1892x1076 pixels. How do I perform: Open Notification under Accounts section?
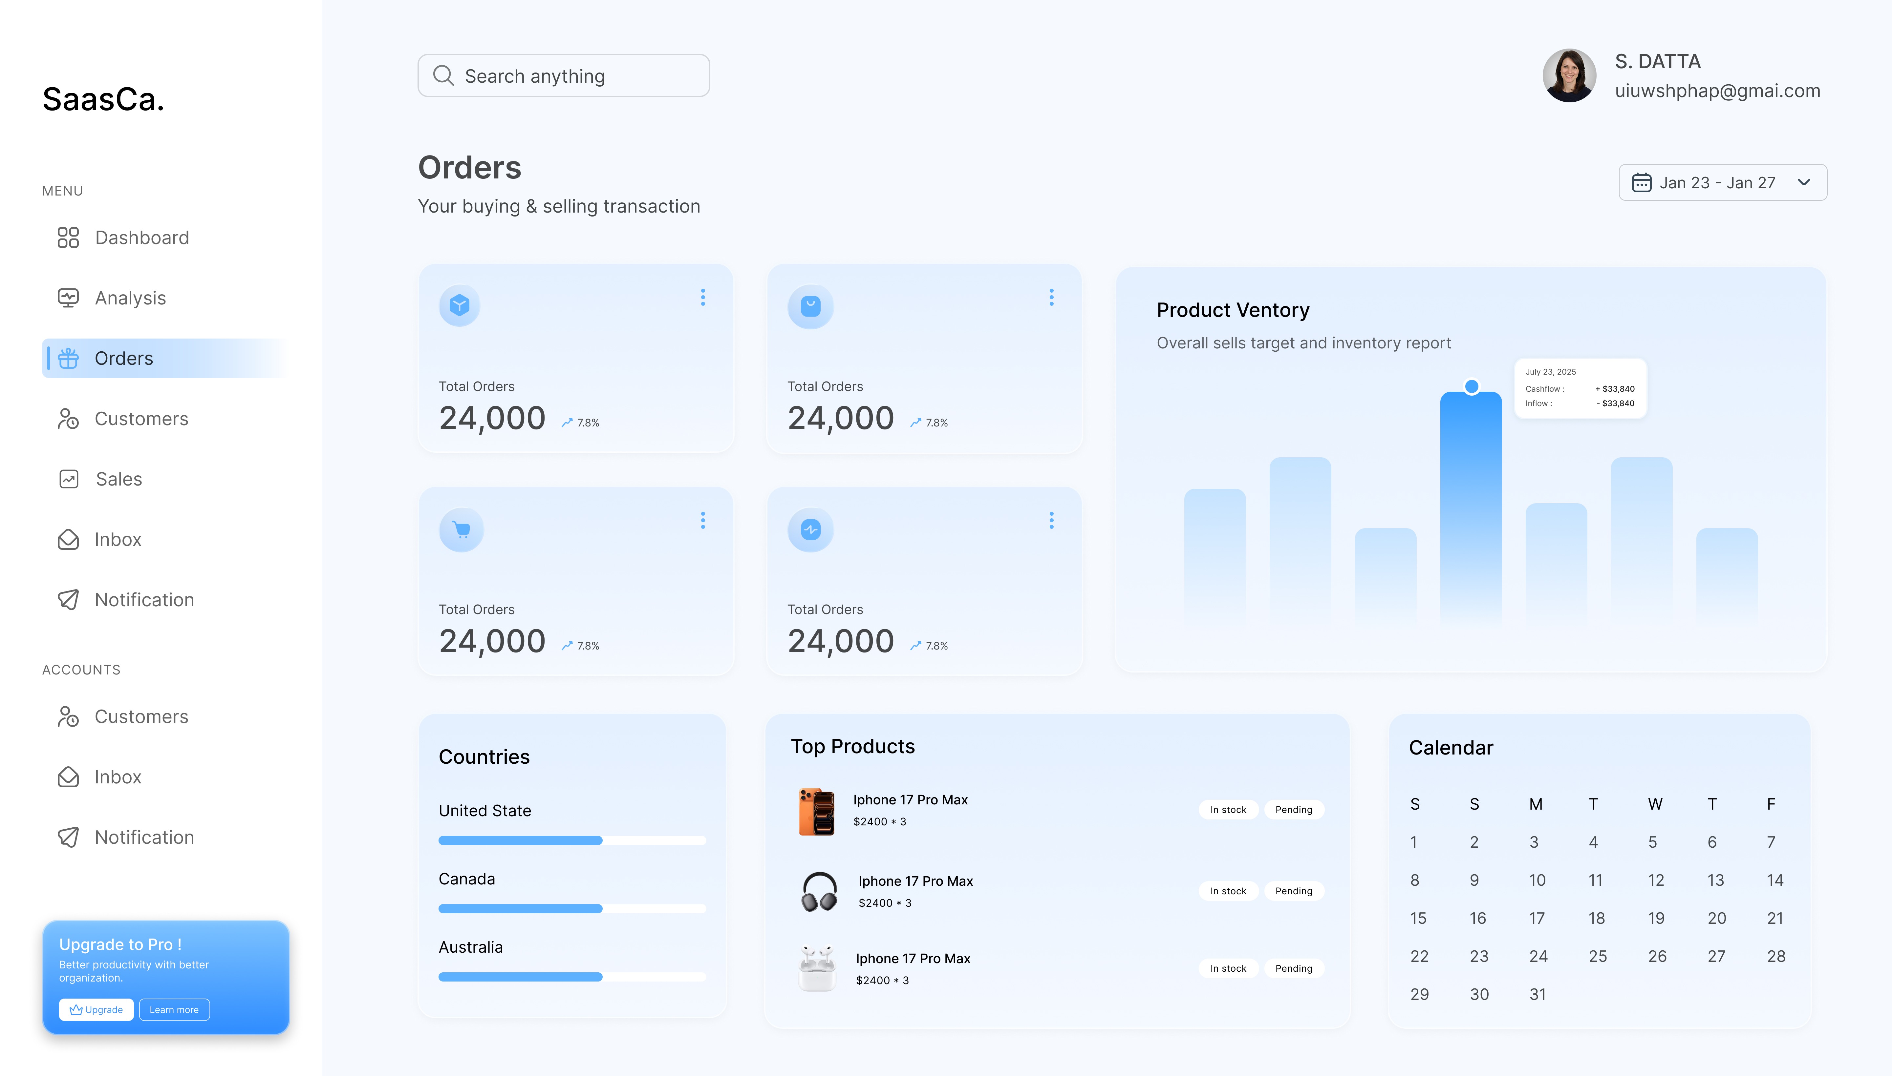(144, 837)
